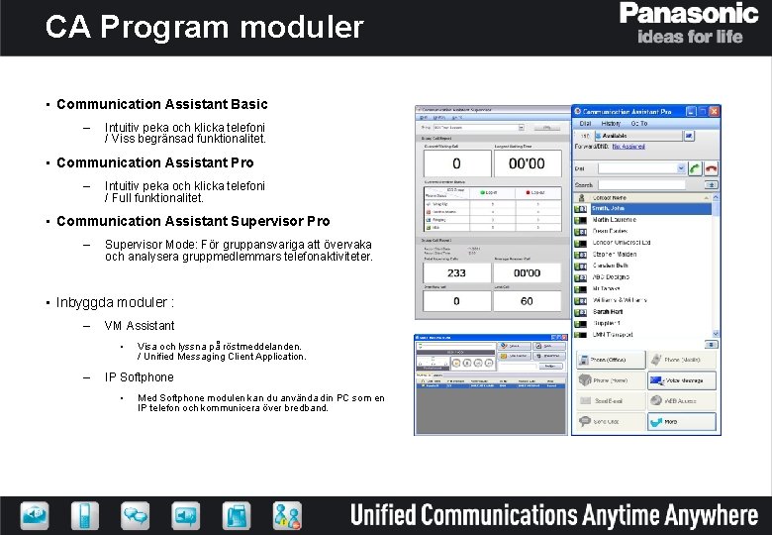
Task: Select contact Stephen Malden
Action: (x=615, y=255)
